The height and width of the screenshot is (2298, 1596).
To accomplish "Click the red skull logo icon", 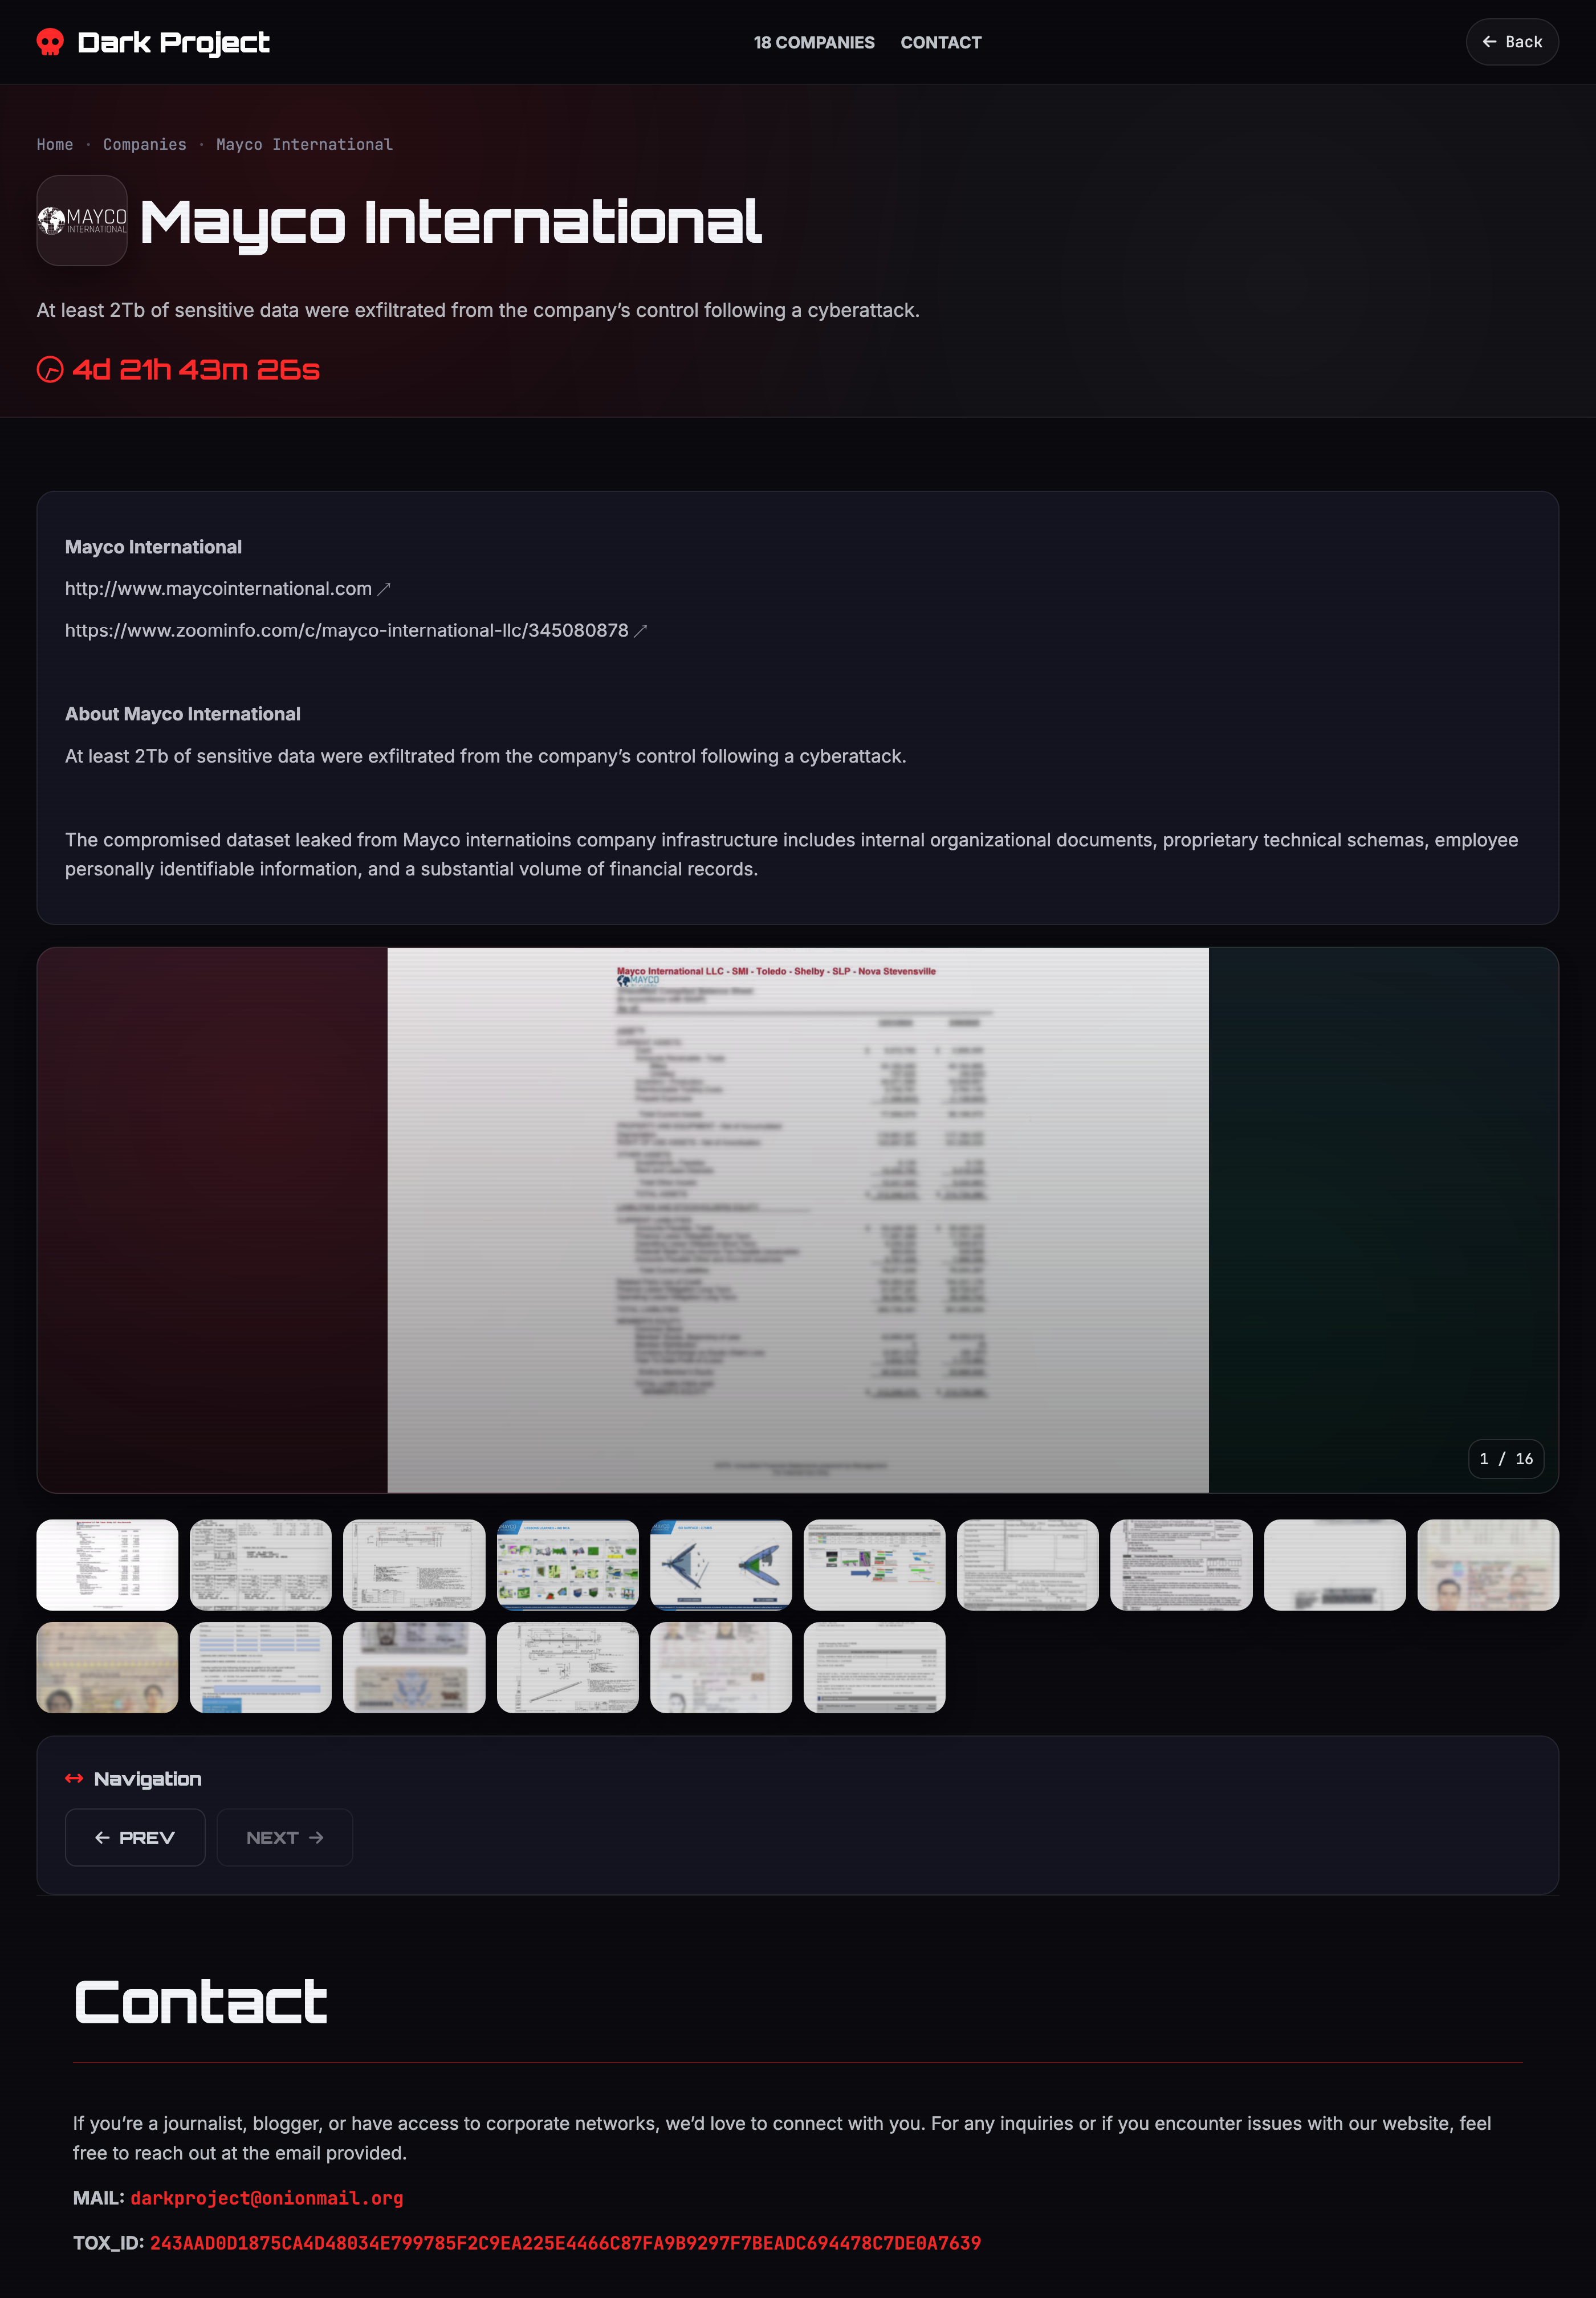I will (x=50, y=42).
